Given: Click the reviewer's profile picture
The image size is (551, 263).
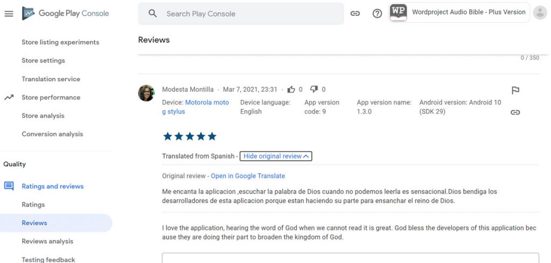Looking at the screenshot, I should click(146, 93).
